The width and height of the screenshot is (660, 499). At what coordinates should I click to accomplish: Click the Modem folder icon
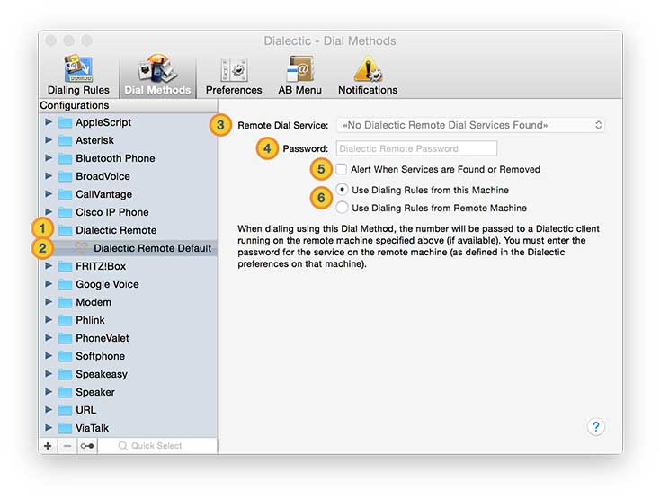point(65,302)
